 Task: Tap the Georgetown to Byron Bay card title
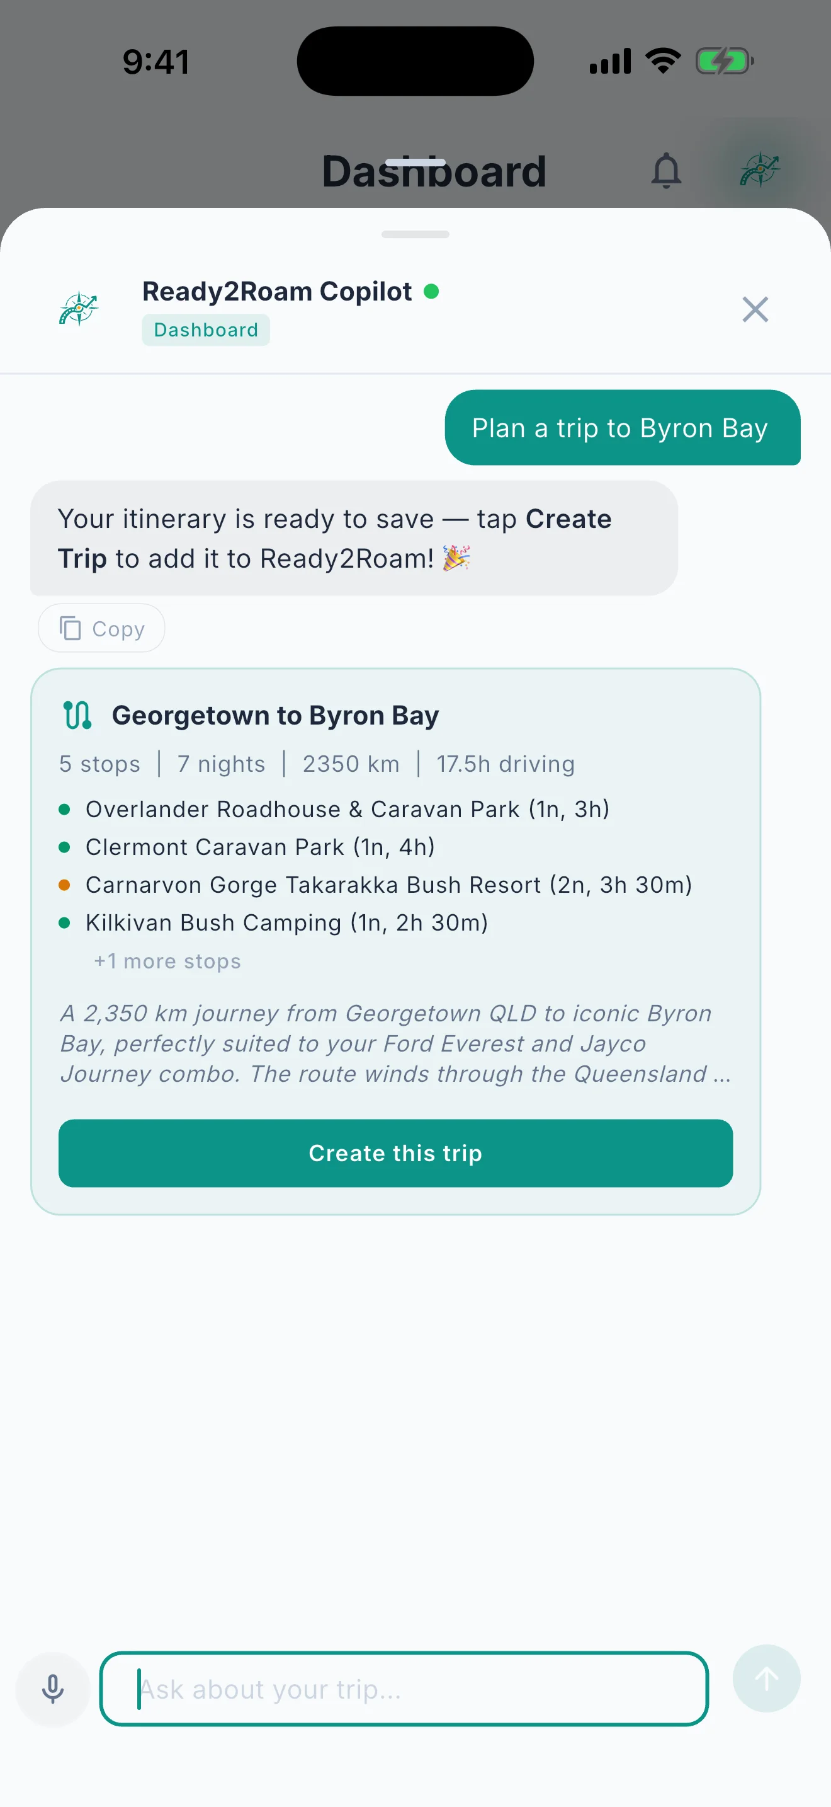coord(275,716)
